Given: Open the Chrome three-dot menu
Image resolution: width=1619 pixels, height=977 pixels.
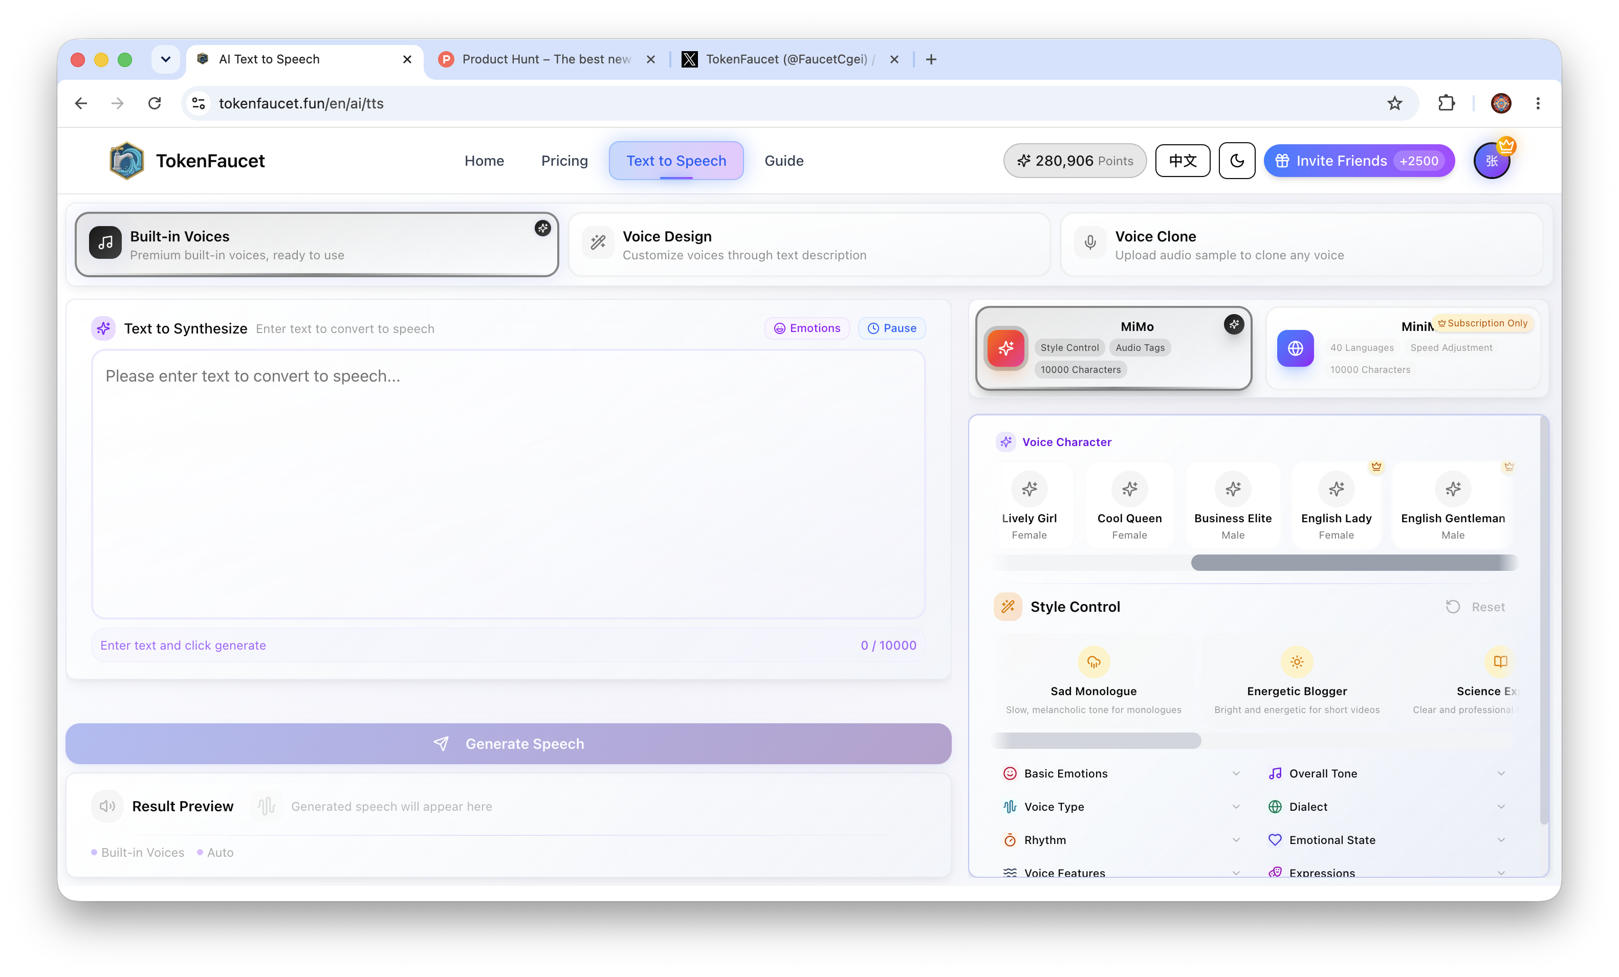Looking at the screenshot, I should point(1538,103).
